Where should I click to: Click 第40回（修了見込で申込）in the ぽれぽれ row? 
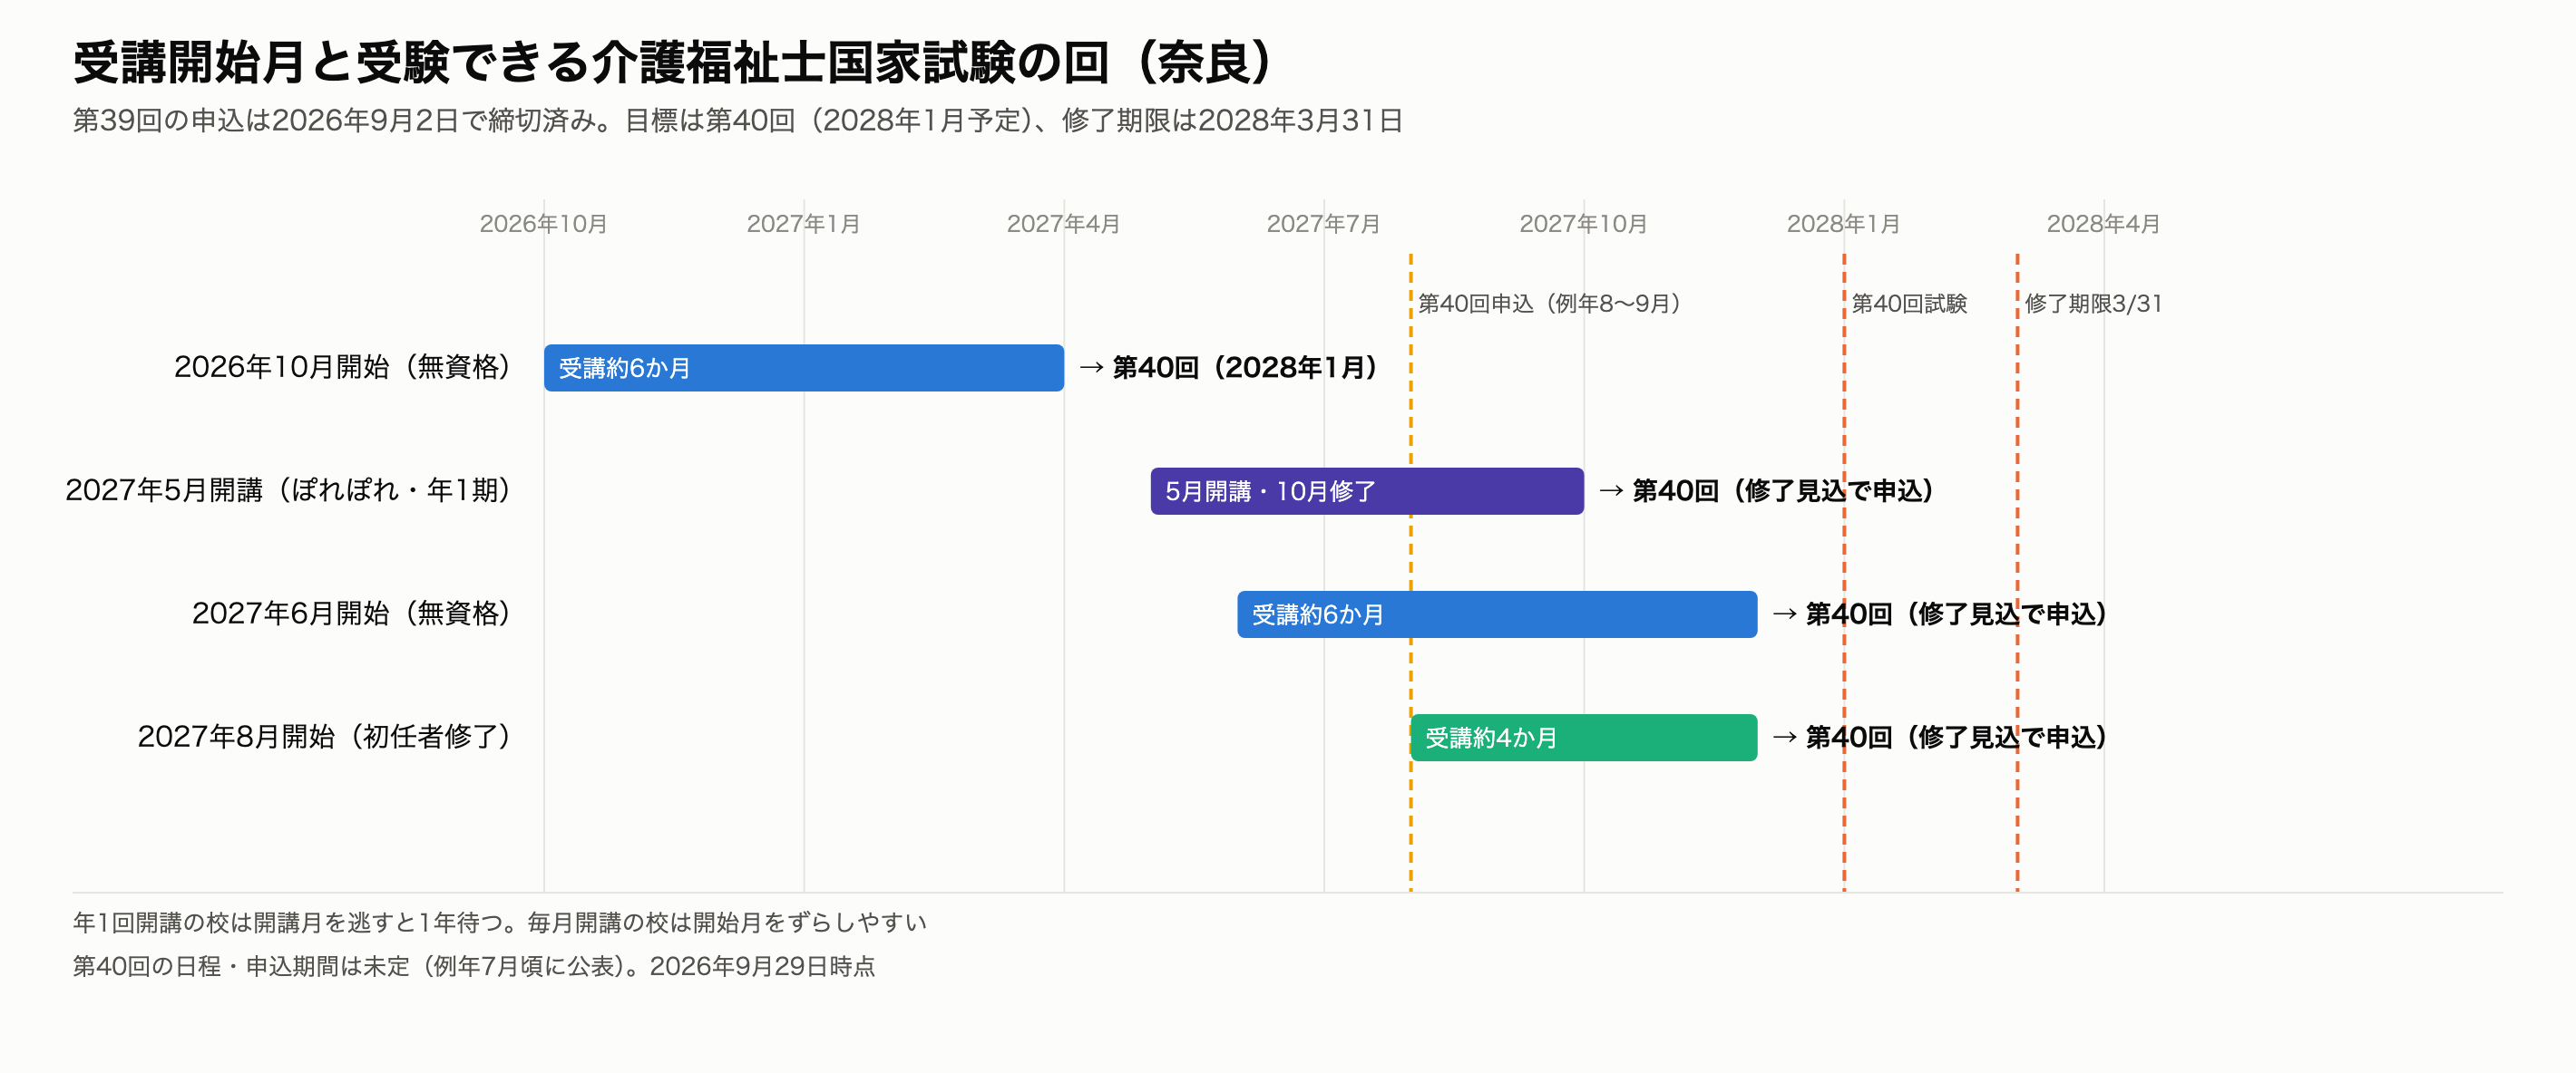(1783, 490)
